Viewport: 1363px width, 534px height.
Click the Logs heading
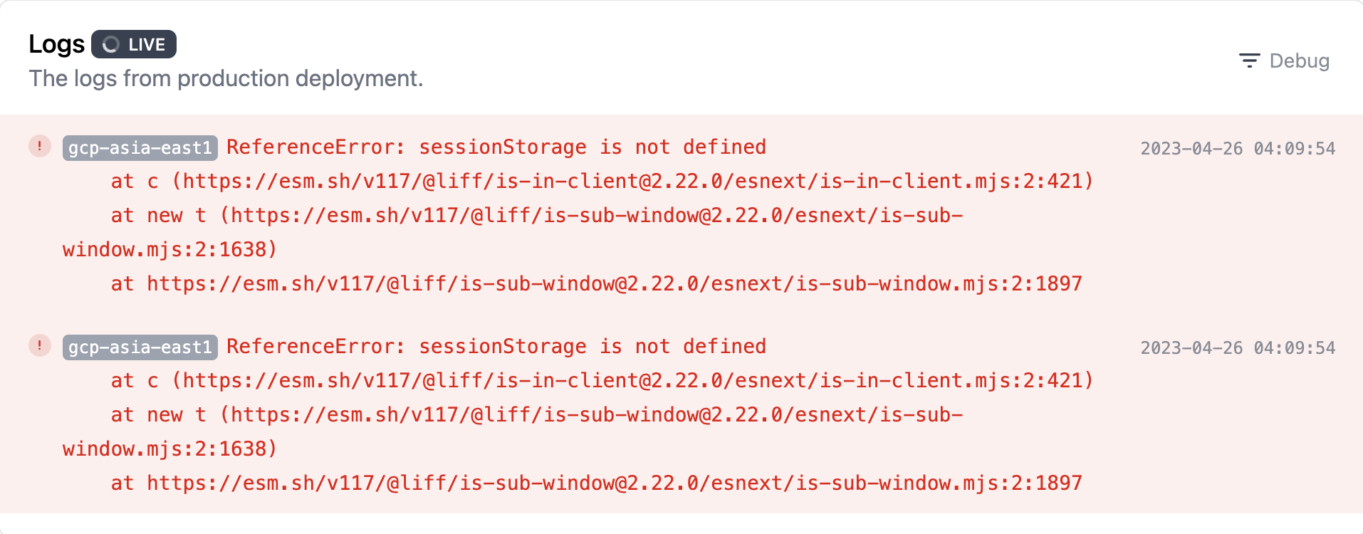click(x=56, y=44)
